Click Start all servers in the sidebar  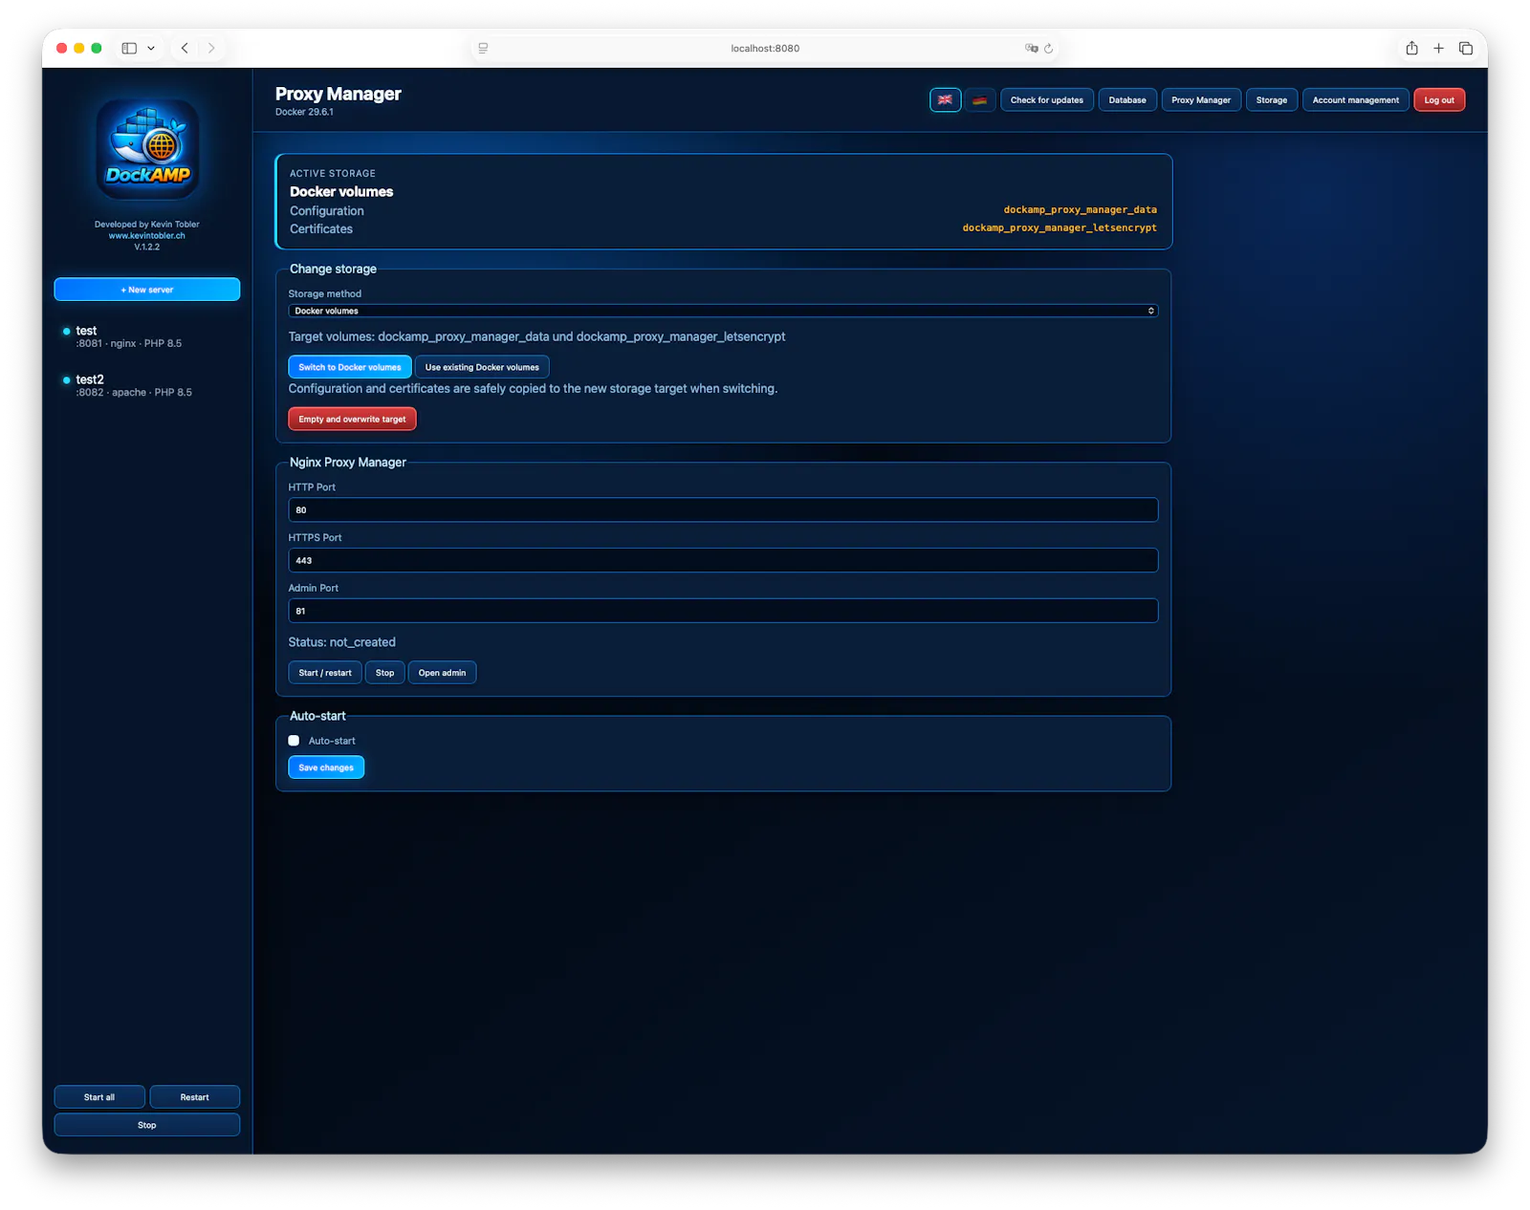tap(99, 1097)
